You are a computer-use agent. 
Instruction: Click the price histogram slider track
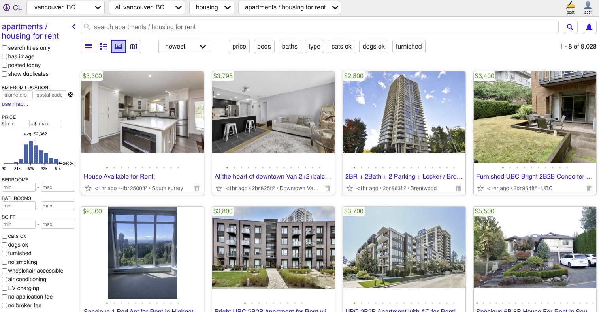coord(33,163)
